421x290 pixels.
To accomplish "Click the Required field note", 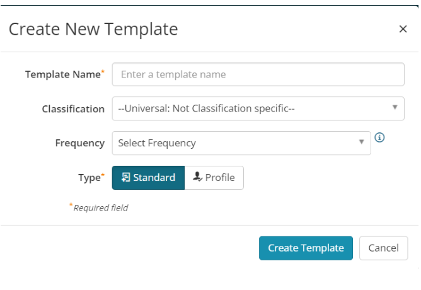I will pyautogui.click(x=99, y=207).
